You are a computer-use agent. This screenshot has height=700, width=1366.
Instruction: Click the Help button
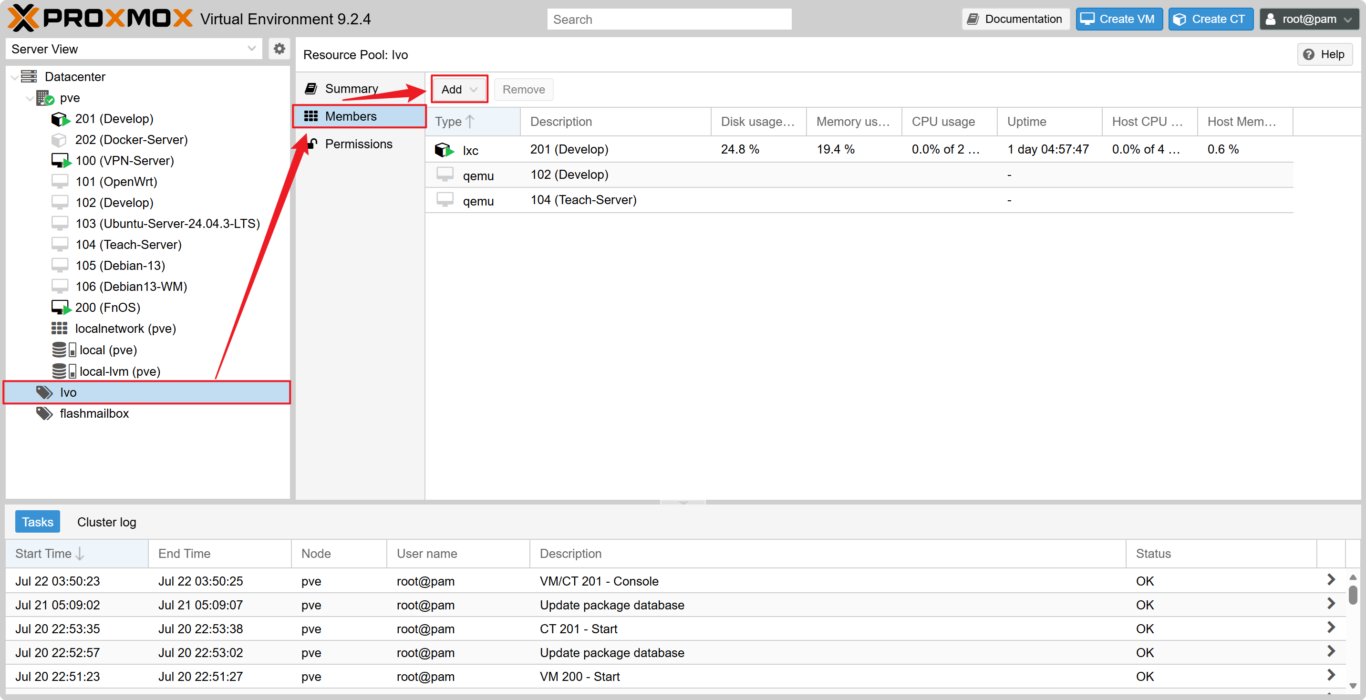coord(1325,54)
